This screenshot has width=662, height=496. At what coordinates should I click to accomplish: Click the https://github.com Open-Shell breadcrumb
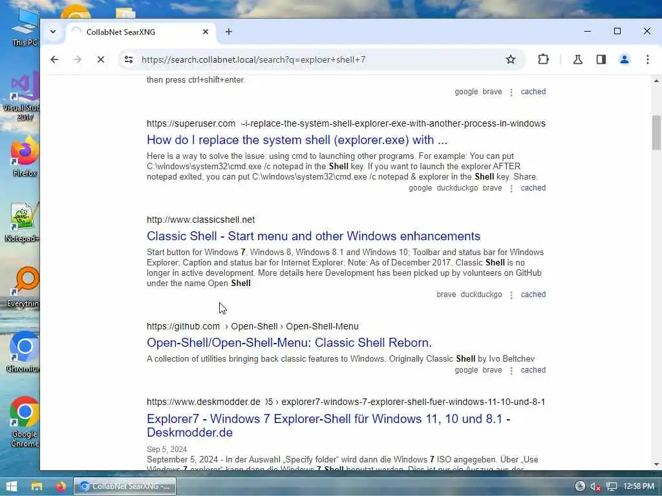[253, 326]
